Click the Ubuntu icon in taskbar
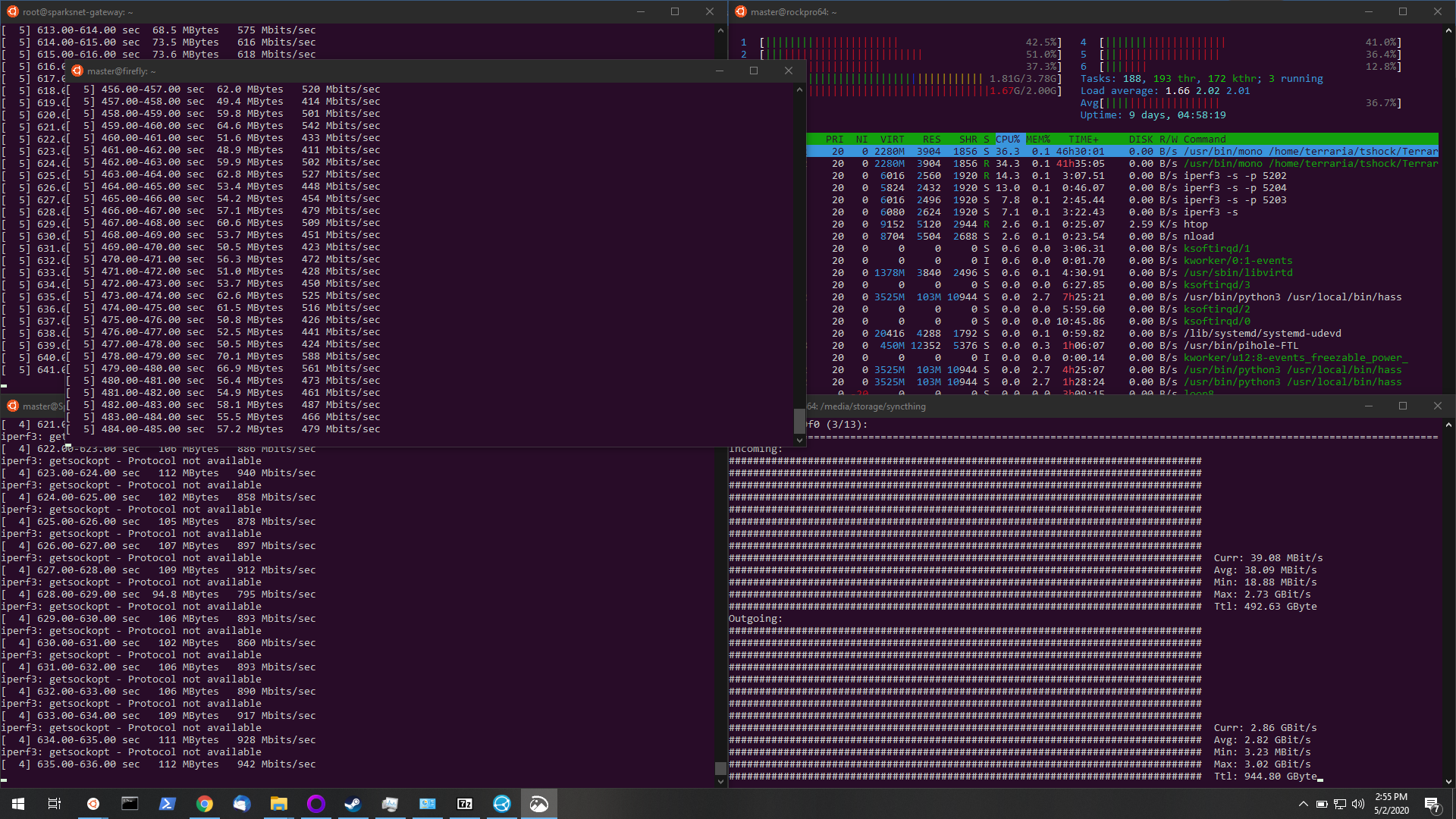 (x=93, y=804)
